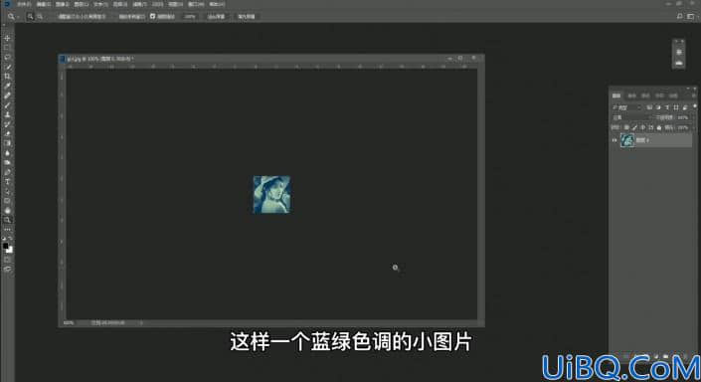Screen dimensions: 701x382
Task: Toggle lock all icon in Layers panel
Action: point(659,127)
